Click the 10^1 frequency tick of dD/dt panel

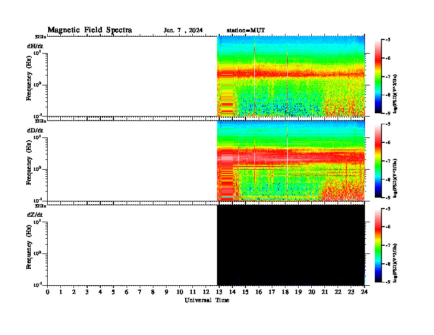click(37, 137)
